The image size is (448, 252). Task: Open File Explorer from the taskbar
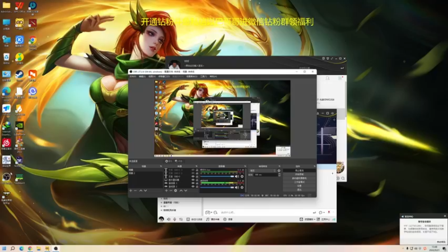click(39, 249)
